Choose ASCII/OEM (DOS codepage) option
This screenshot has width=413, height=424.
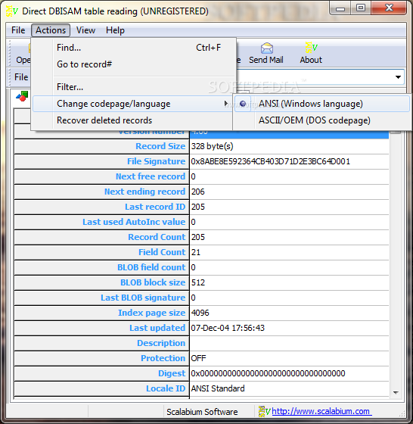322,120
